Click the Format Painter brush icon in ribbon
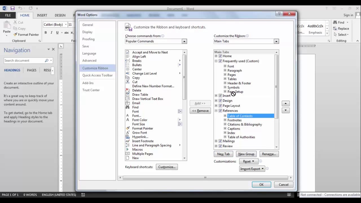Screen dimensions: 361x203 tap(16, 35)
